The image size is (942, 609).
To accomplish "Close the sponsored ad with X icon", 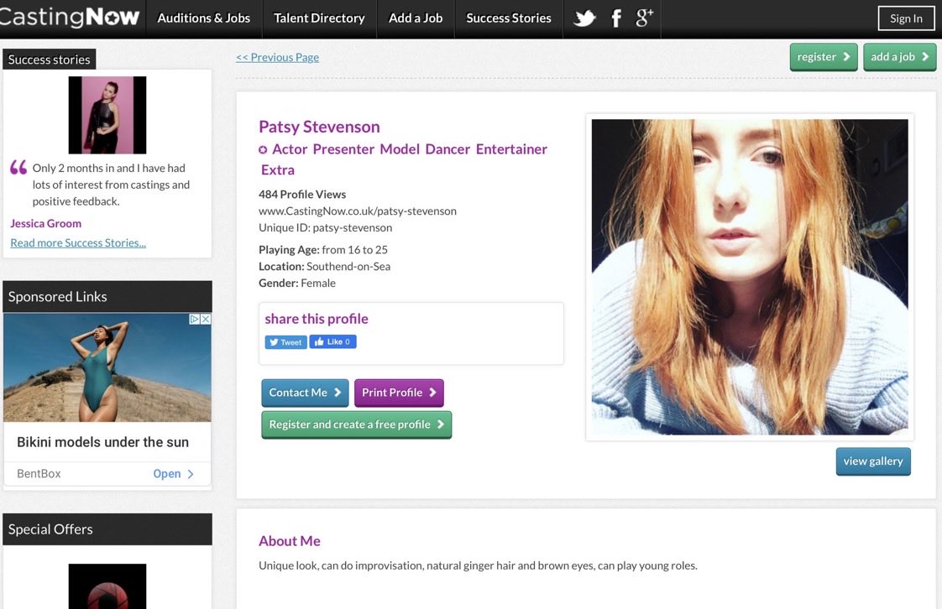I will point(206,320).
